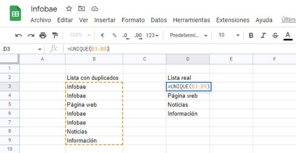Select row 1 header

pos(9,68)
